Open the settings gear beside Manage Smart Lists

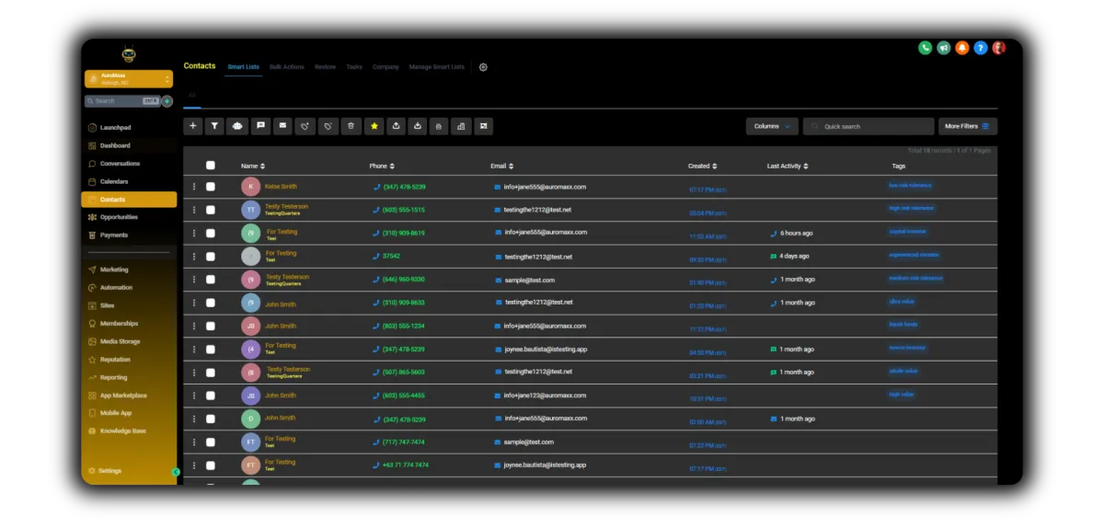tap(483, 67)
